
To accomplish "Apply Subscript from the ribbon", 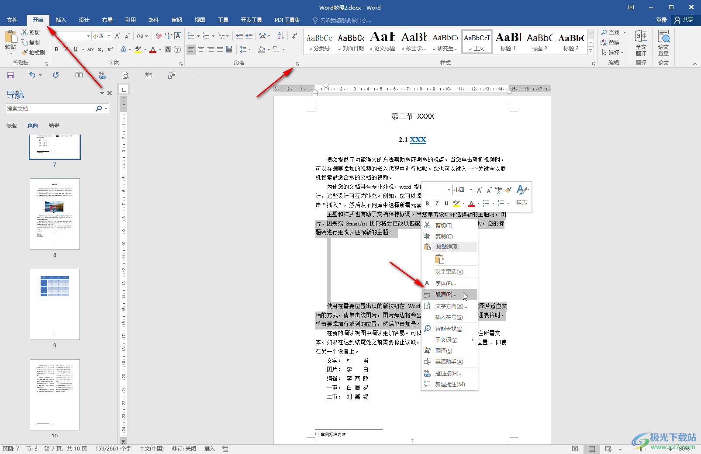I will click(x=100, y=49).
